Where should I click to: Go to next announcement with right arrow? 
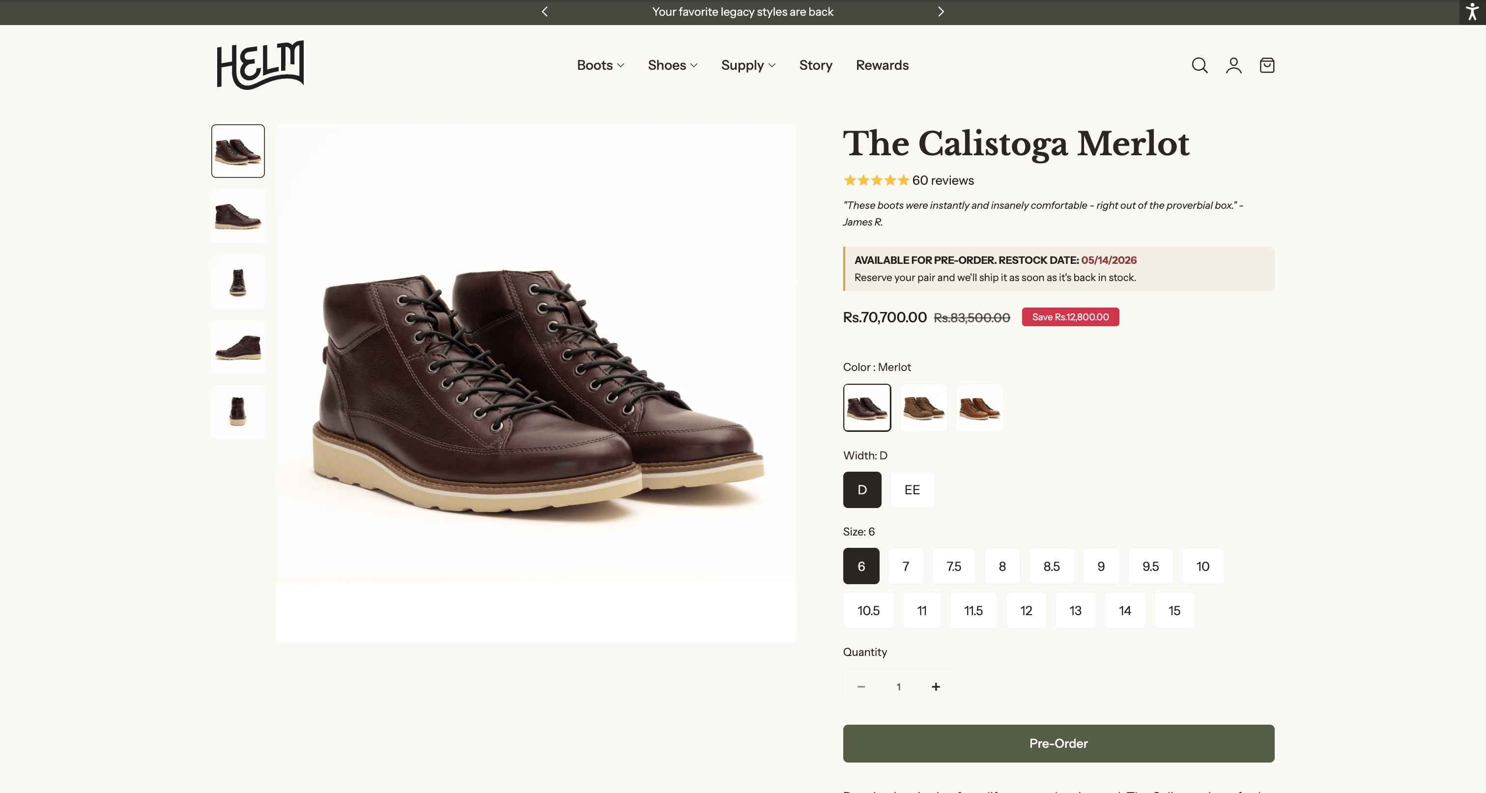point(941,11)
